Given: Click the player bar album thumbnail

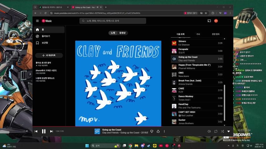Looking at the screenshot, I should pyautogui.click(x=97, y=131).
